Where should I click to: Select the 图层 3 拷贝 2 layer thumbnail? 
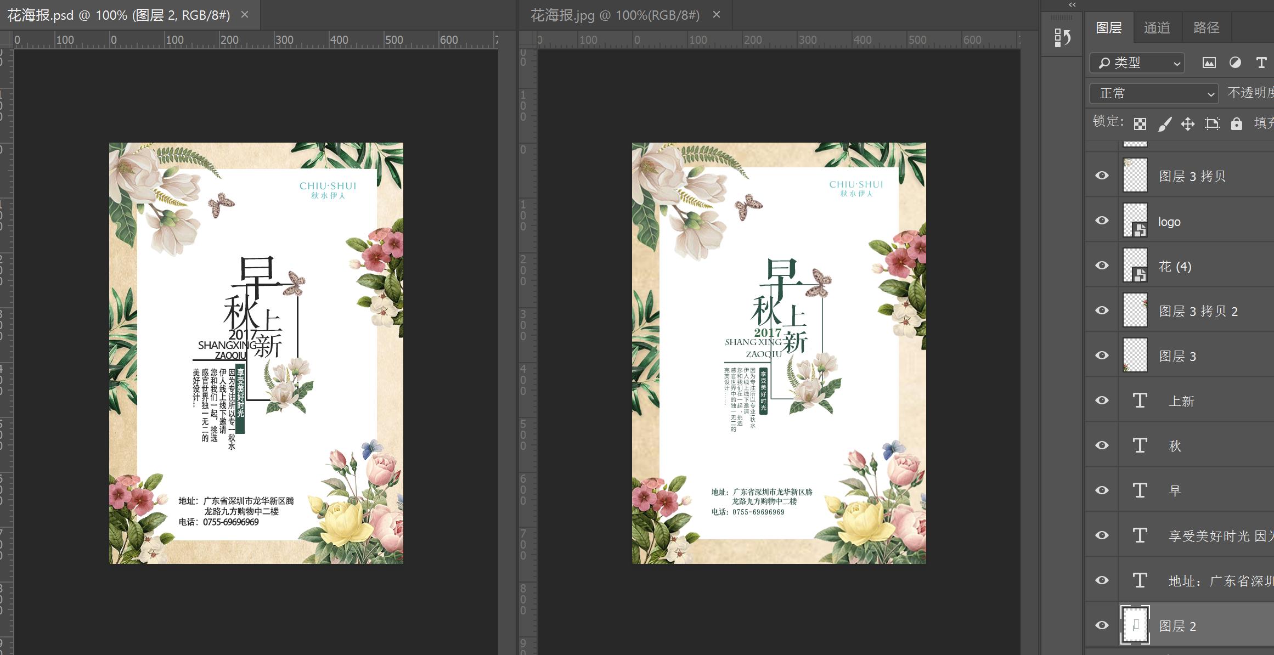coord(1135,310)
